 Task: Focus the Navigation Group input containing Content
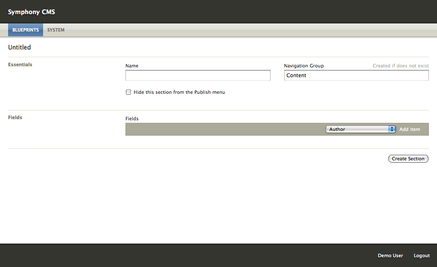pos(356,75)
